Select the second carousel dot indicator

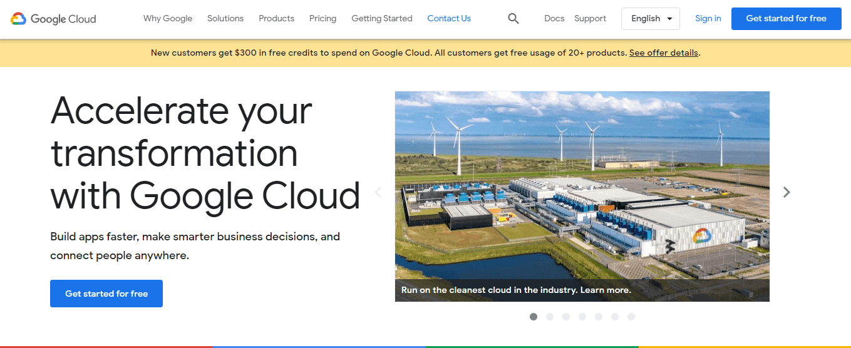(550, 317)
